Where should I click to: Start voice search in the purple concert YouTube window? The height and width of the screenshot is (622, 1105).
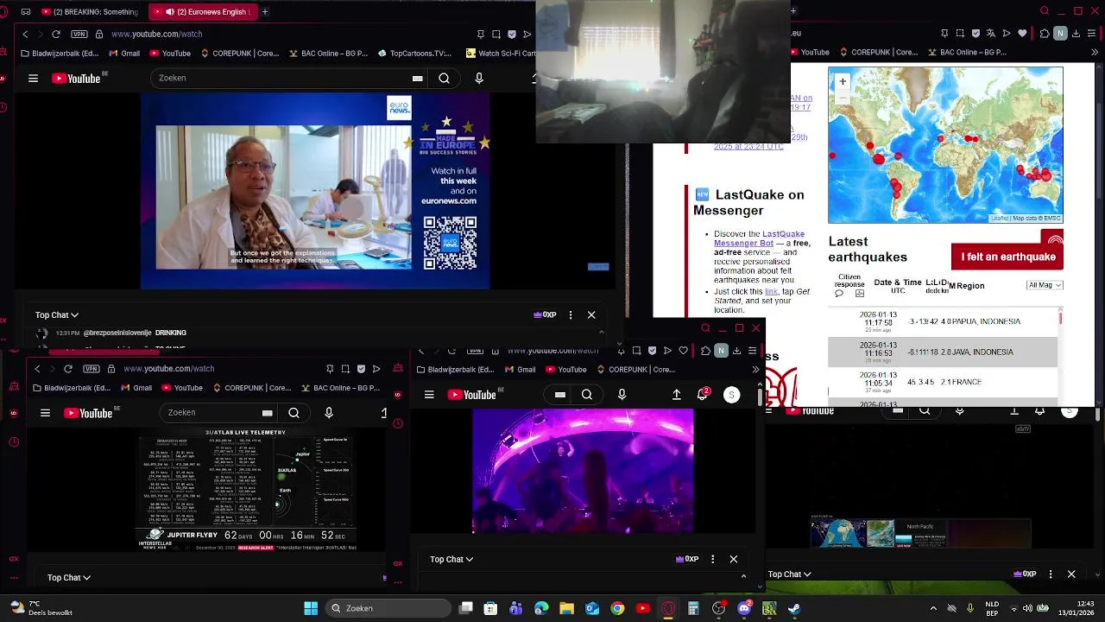[x=622, y=395]
